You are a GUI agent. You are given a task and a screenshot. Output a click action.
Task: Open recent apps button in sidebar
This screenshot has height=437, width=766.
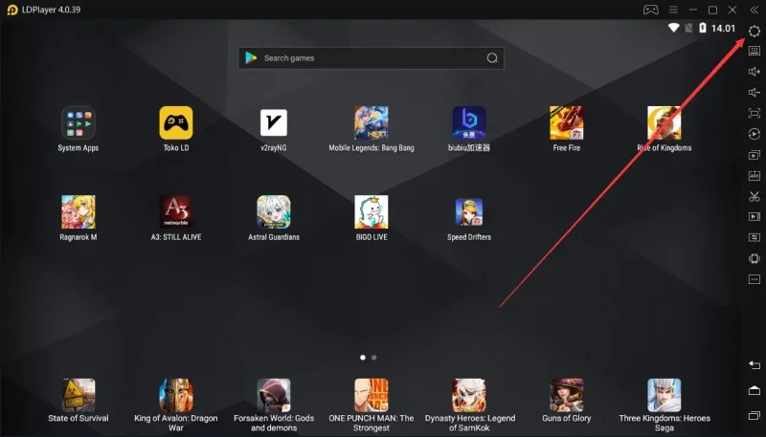(x=755, y=416)
